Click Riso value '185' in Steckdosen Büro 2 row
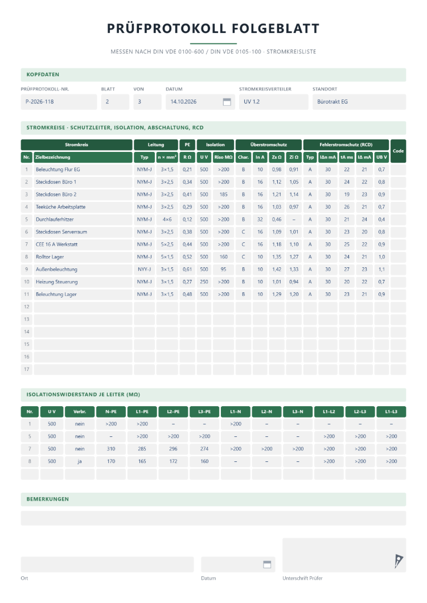 [x=223, y=195]
